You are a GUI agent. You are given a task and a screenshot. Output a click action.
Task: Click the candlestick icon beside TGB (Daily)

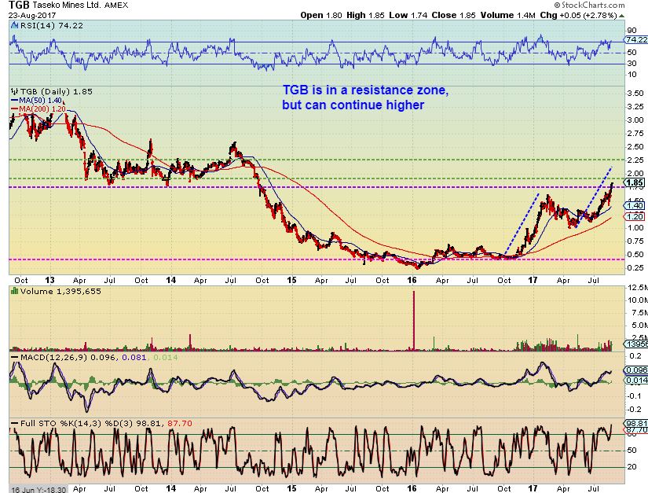point(14,91)
